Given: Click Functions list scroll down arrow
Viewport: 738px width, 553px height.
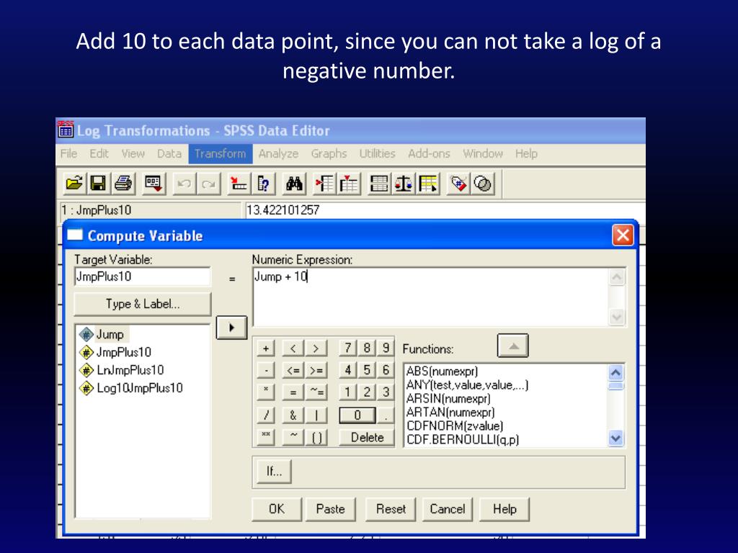Looking at the screenshot, I should tap(616, 439).
